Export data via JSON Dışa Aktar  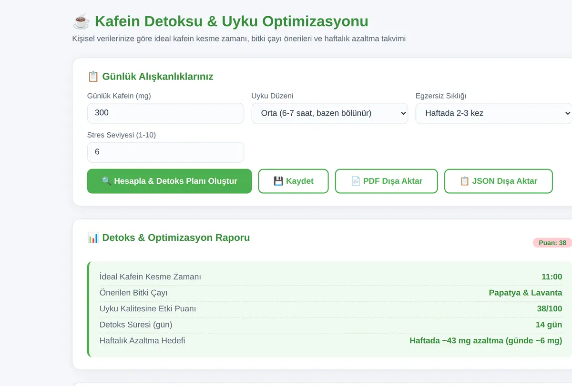(498, 181)
